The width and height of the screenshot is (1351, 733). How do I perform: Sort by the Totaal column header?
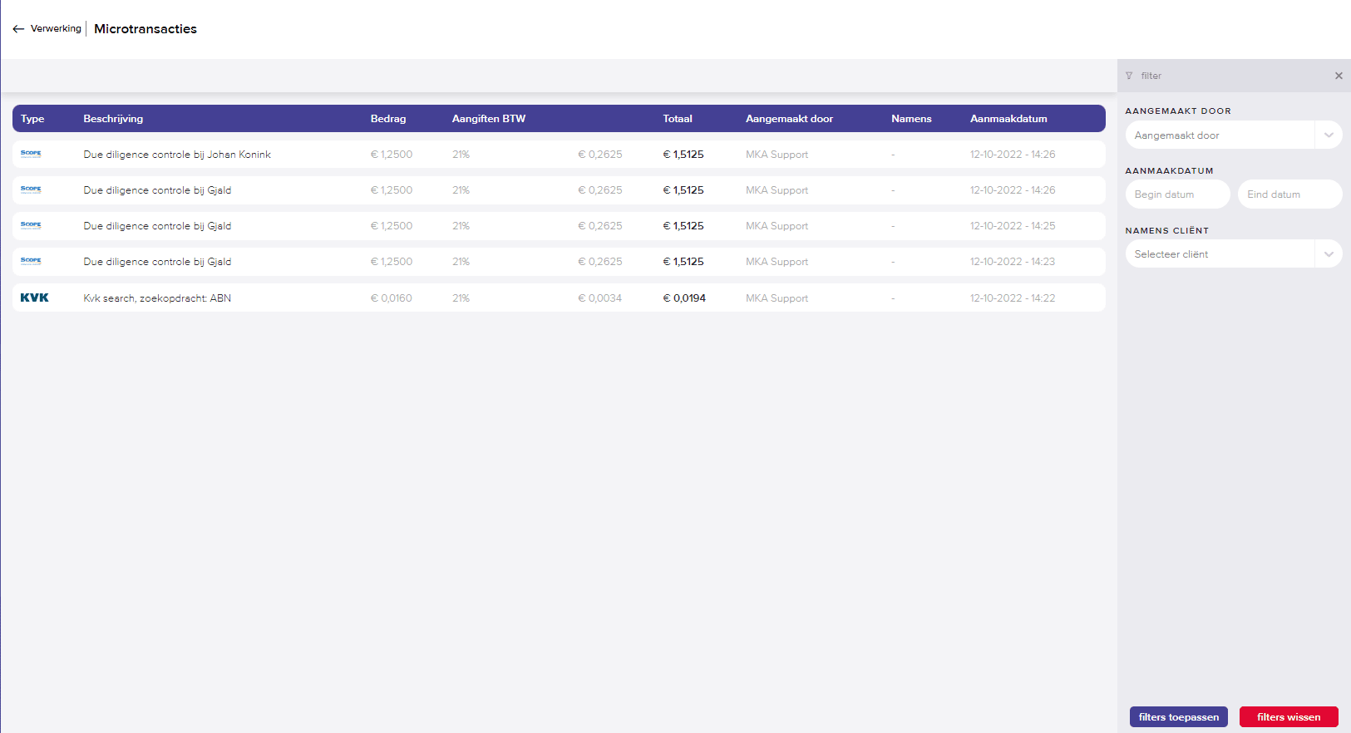(678, 119)
